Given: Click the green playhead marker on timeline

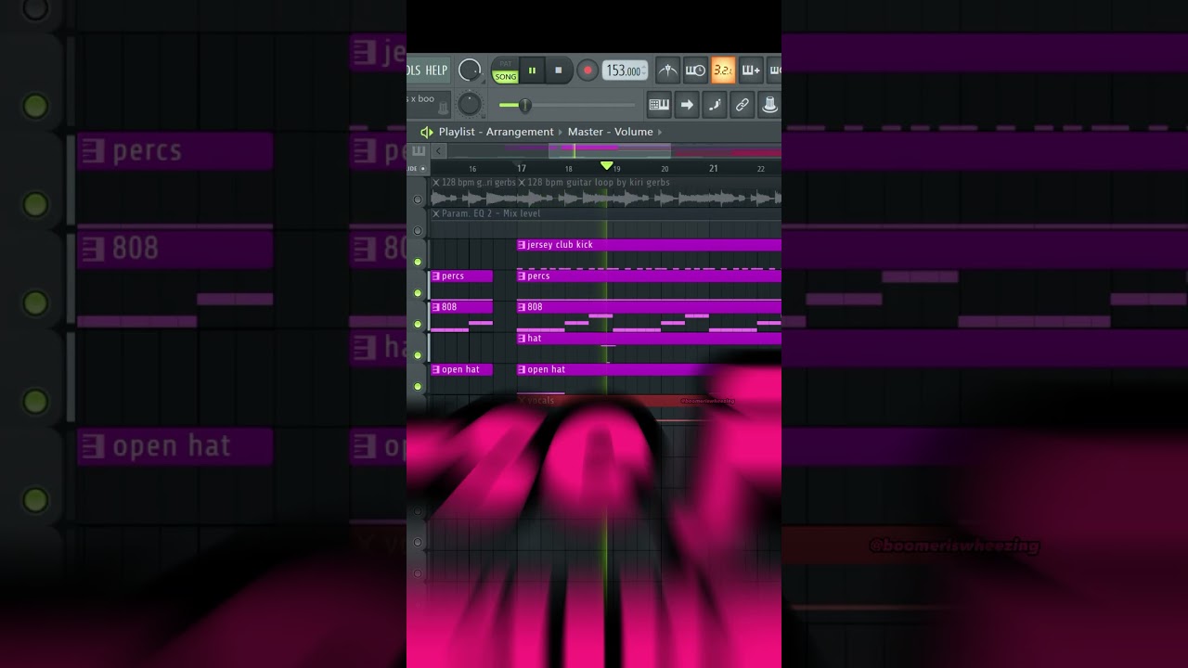Looking at the screenshot, I should [x=606, y=166].
